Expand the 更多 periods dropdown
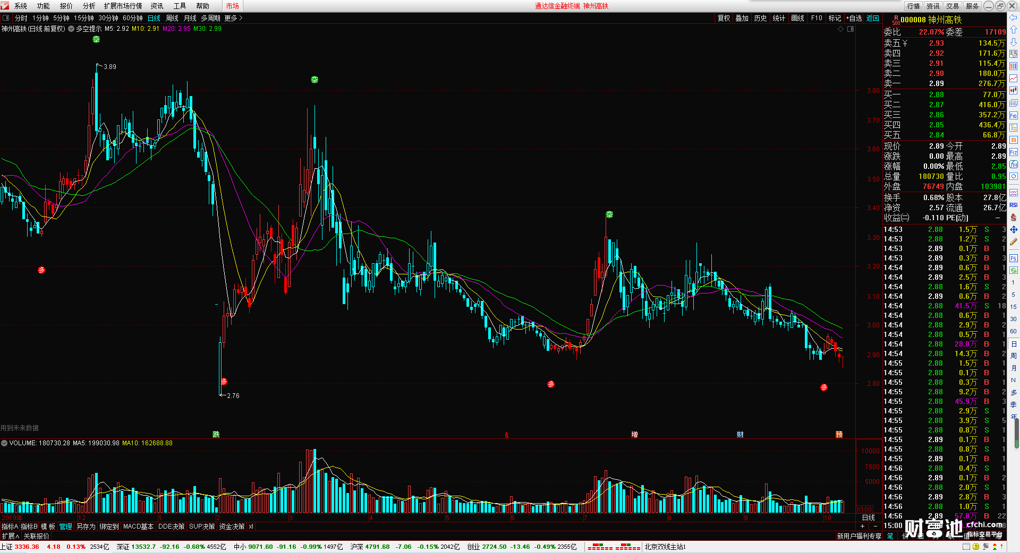Viewport: 1020px width, 553px height. 233,18
